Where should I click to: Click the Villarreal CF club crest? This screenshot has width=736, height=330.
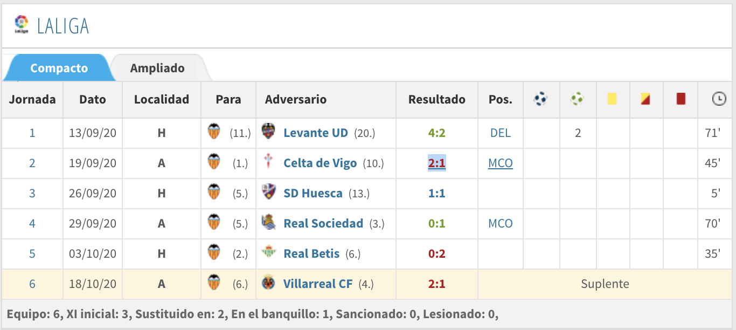click(268, 283)
